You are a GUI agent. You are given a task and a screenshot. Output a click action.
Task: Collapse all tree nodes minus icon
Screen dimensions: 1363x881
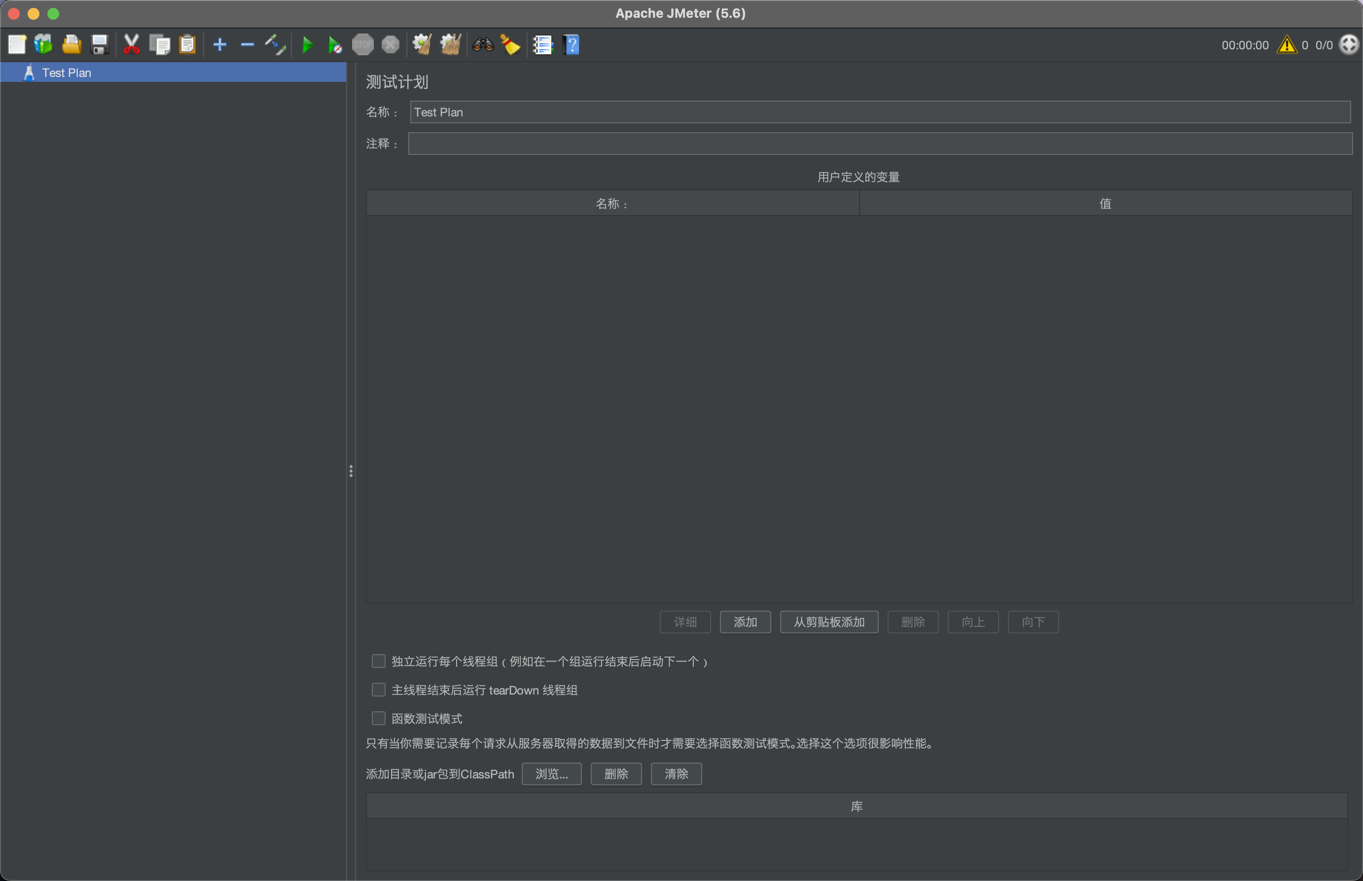[247, 44]
